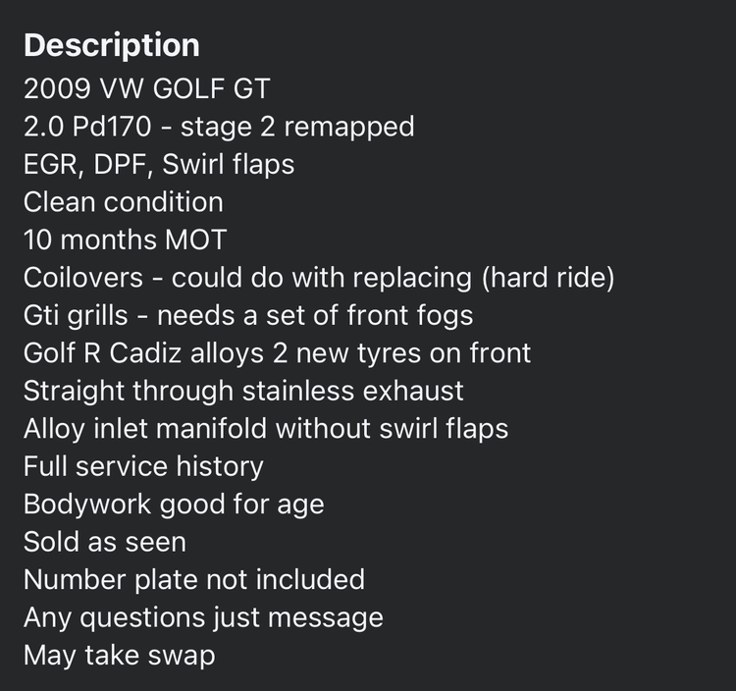Click the Any questions just message line
The width and height of the screenshot is (736, 691).
204,617
